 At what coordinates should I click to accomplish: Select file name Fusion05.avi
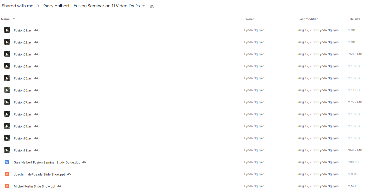[x=23, y=78]
